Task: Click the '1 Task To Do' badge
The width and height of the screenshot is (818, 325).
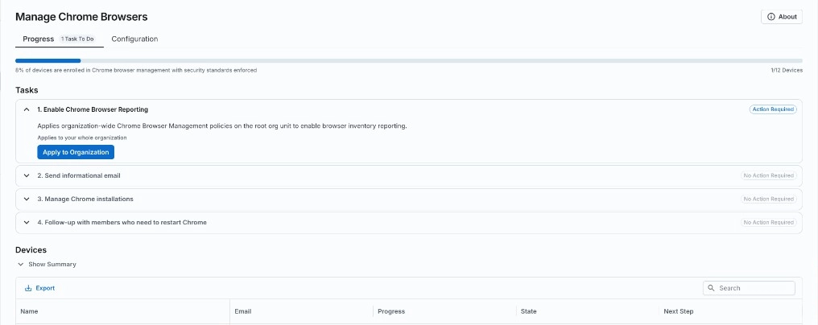Action: [x=77, y=39]
